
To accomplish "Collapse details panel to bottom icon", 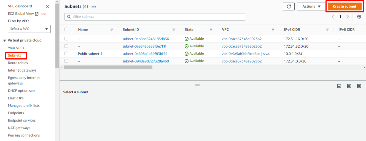I will coord(339,86).
